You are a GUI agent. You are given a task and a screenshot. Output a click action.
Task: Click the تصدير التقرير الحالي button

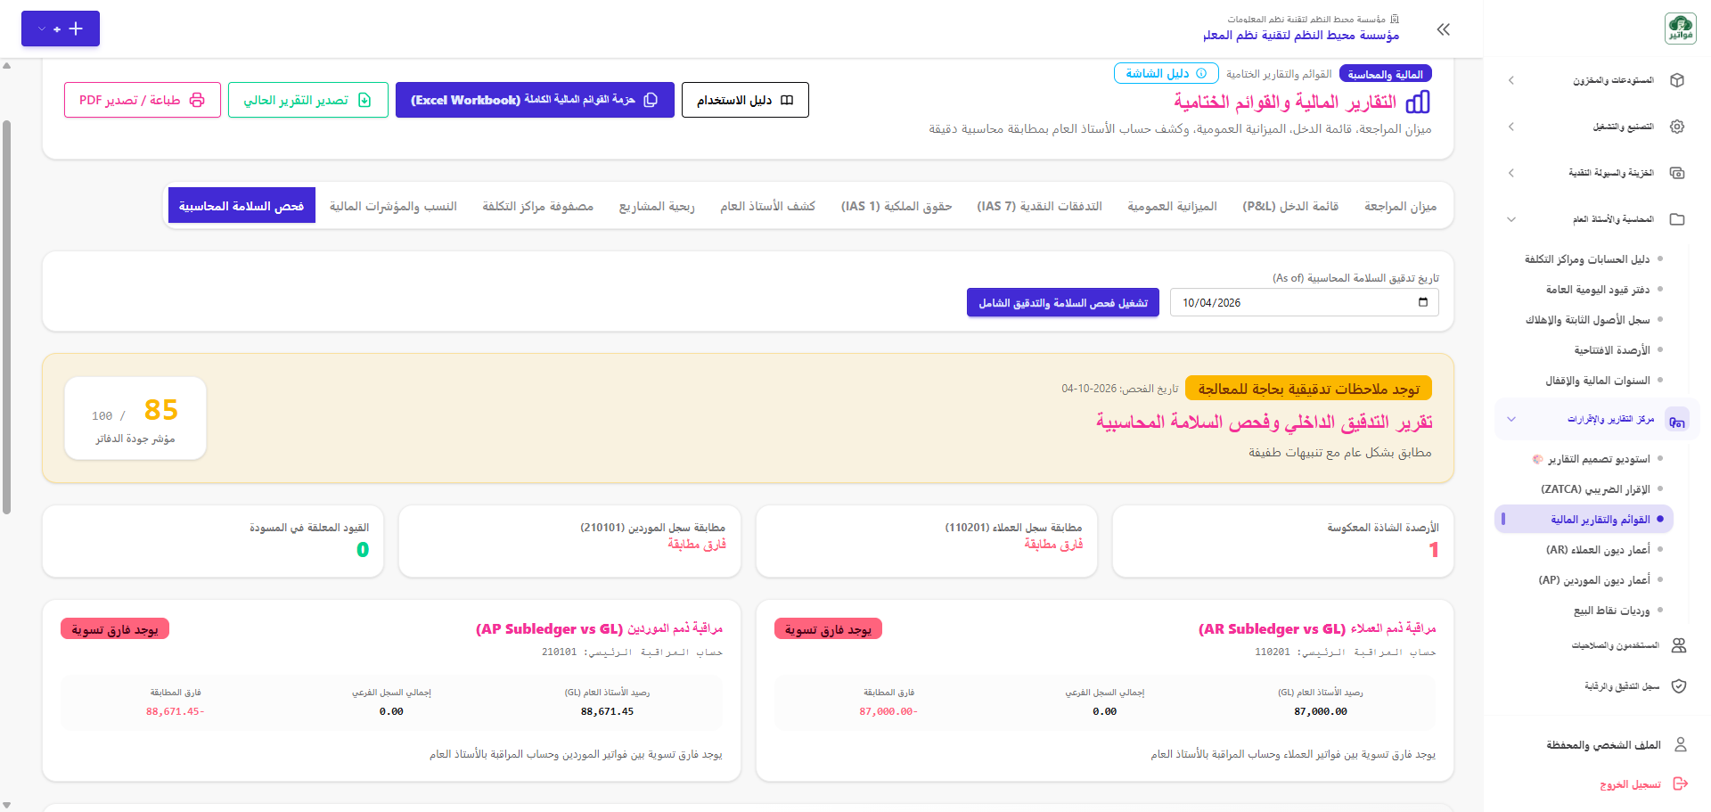click(307, 100)
